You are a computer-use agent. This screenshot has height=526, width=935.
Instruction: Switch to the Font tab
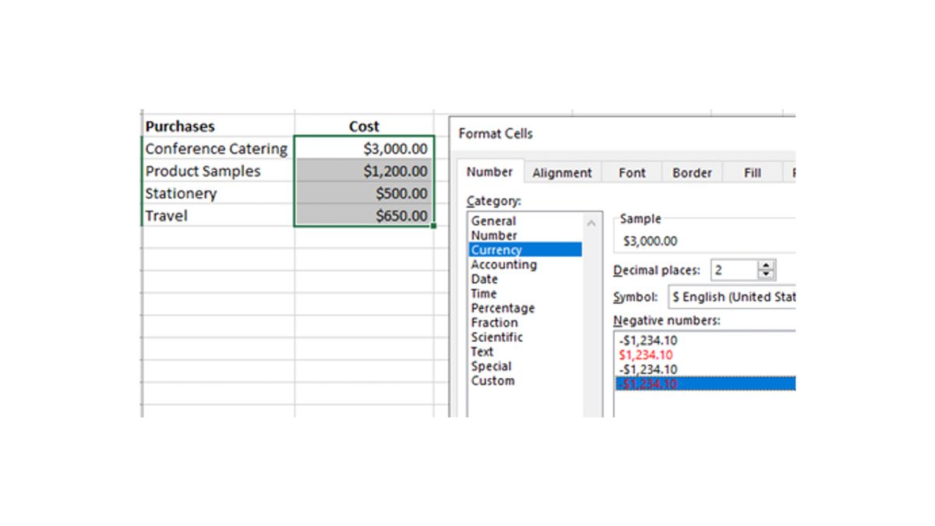(x=631, y=172)
